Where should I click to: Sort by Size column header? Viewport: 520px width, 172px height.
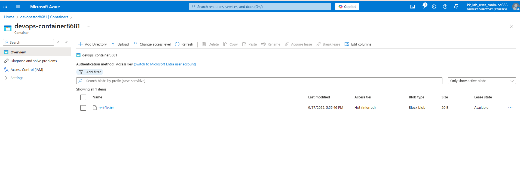click(x=445, y=97)
